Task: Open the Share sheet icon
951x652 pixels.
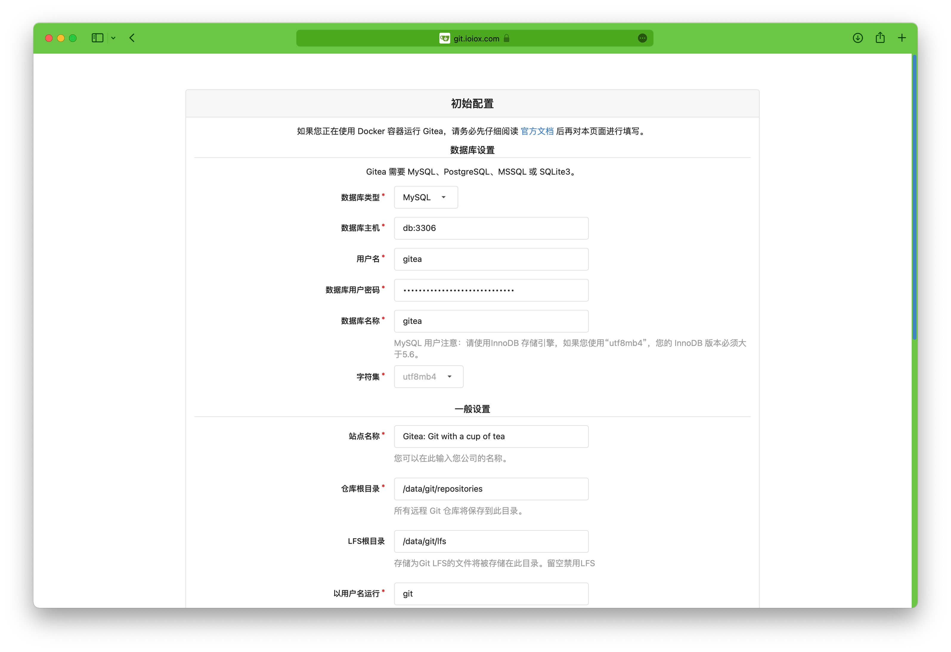Action: click(880, 38)
